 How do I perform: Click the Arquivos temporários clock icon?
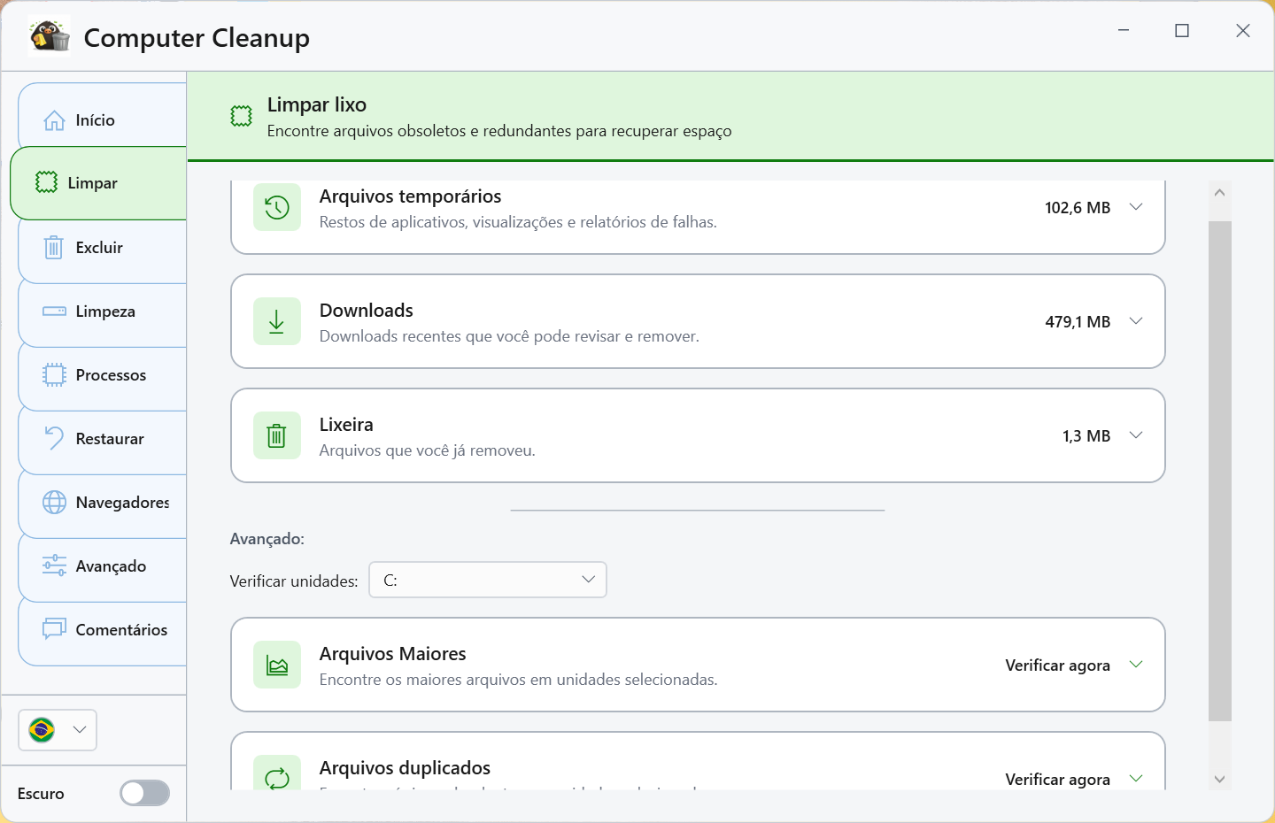(x=277, y=207)
